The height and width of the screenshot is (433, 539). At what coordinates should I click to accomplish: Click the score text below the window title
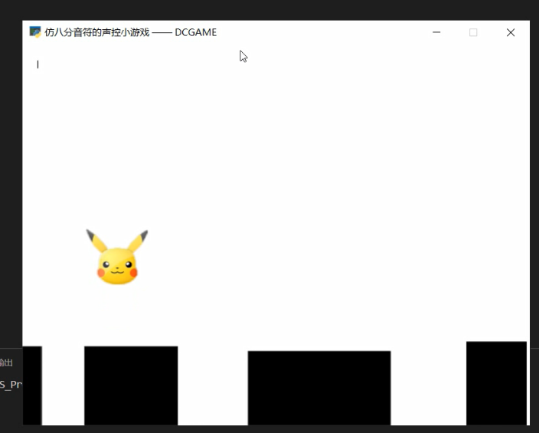pos(38,64)
